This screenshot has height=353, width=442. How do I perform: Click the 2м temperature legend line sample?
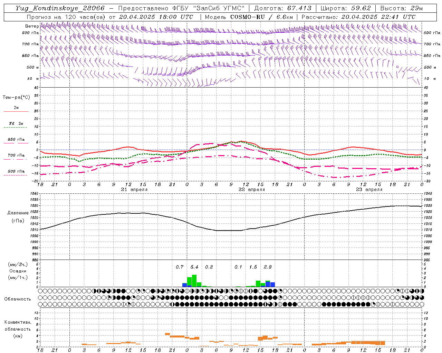click(16, 112)
